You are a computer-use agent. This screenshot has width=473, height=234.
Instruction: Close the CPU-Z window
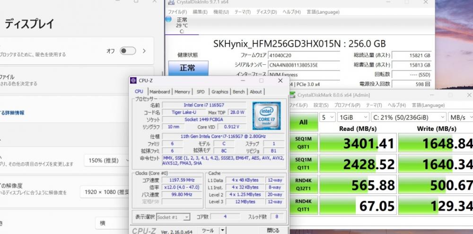[x=280, y=80]
